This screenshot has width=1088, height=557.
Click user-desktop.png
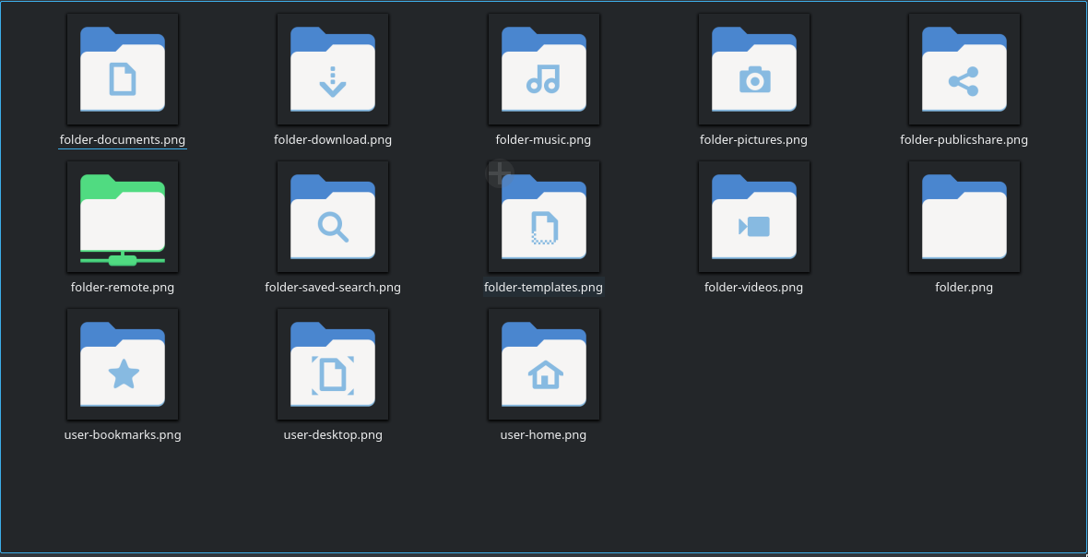[x=333, y=364]
